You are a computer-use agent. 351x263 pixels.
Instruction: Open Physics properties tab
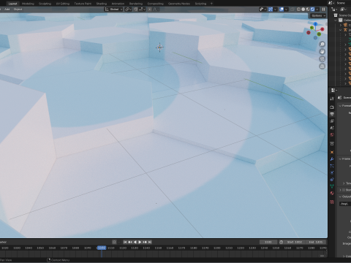(332, 172)
